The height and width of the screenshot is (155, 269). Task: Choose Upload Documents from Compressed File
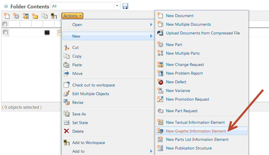(x=203, y=33)
